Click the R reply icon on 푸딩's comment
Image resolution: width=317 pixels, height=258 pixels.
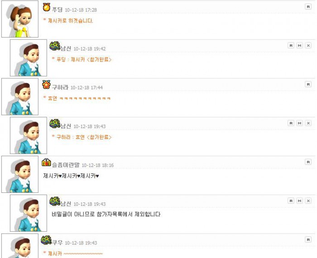(308, 7)
